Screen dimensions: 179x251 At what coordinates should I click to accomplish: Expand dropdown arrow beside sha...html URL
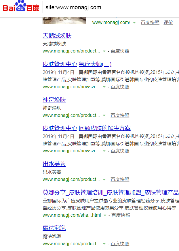click(x=105, y=216)
